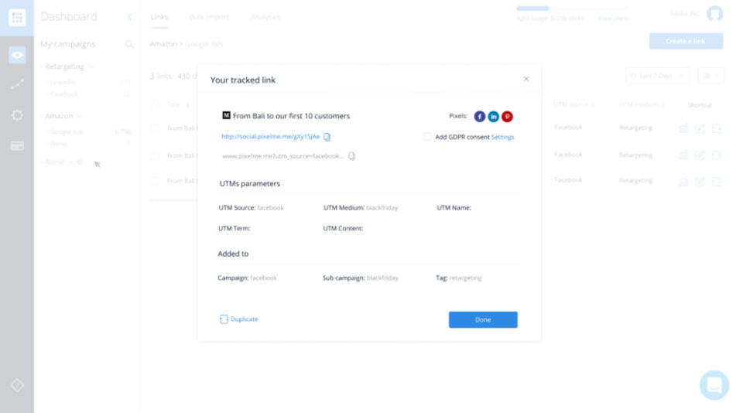Click the link title From Bali to our first 10 customers
Image resolution: width=743 pixels, height=413 pixels.
(291, 116)
